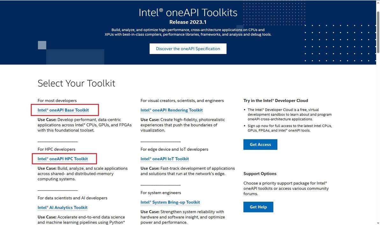The image size is (380, 225).
Task: Click the scrollbar down arrow
Action: point(378,222)
